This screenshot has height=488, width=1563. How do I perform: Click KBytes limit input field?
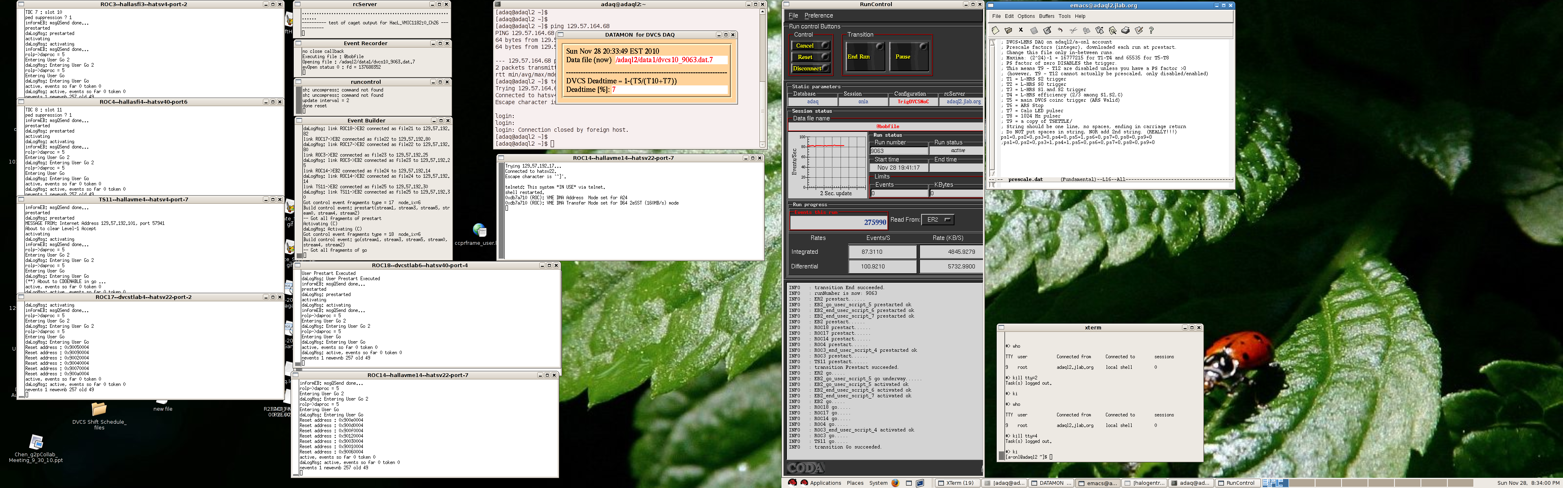pyautogui.click(x=956, y=194)
